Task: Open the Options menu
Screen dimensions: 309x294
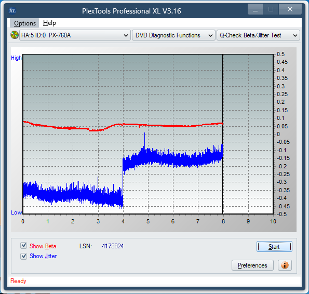Action: (x=25, y=23)
